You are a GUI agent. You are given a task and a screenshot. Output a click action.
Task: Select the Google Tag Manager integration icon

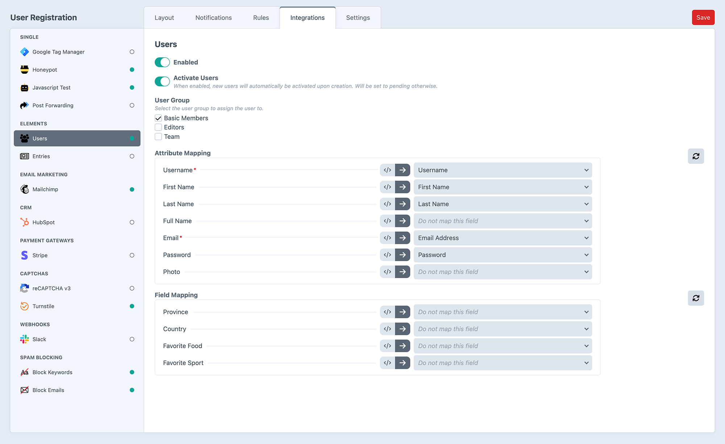click(x=24, y=52)
